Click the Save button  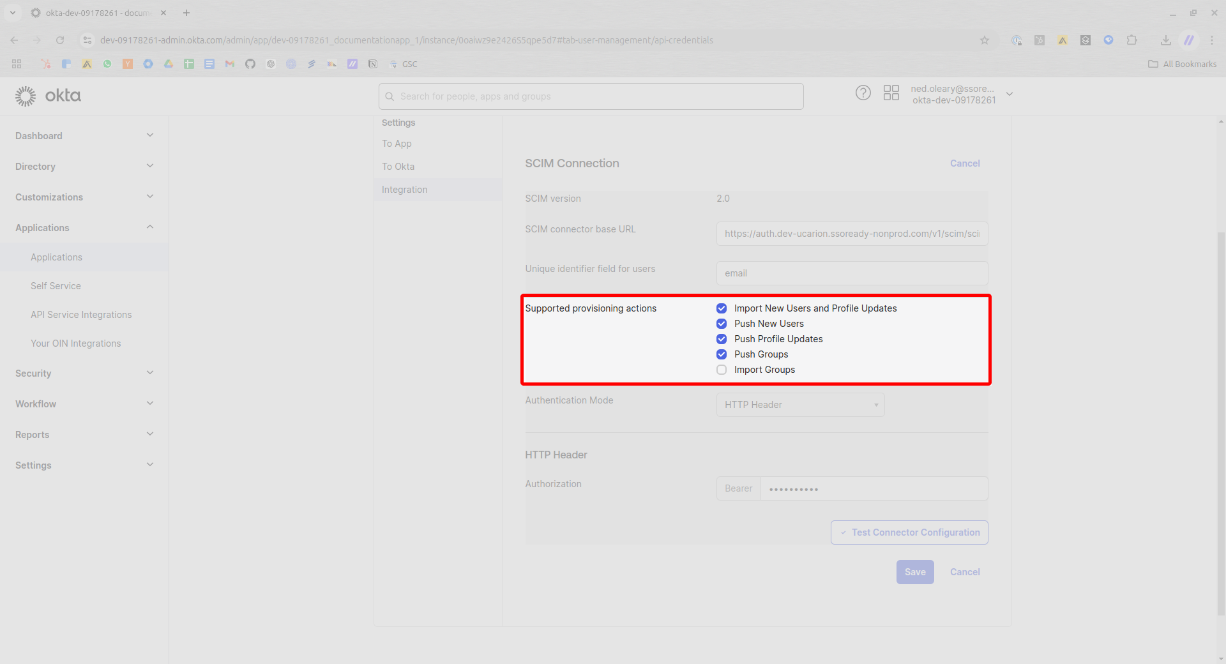[914, 572]
